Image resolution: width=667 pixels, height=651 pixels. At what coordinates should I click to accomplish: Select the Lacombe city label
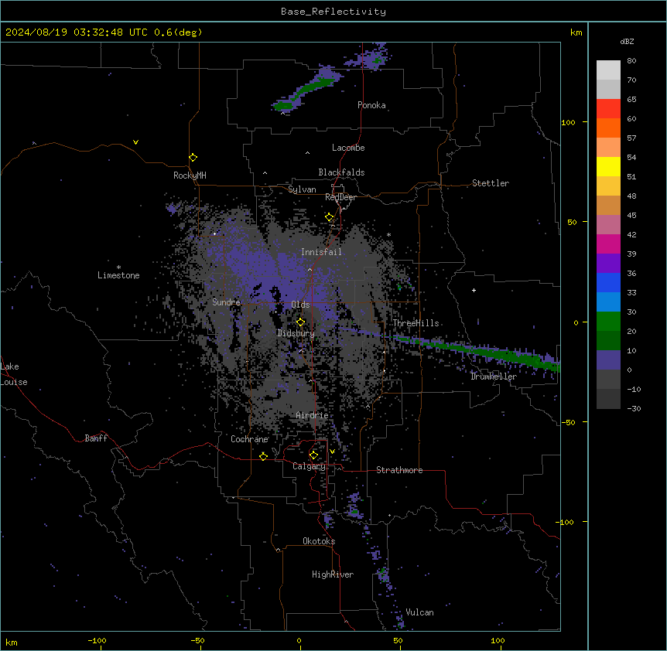click(x=348, y=148)
